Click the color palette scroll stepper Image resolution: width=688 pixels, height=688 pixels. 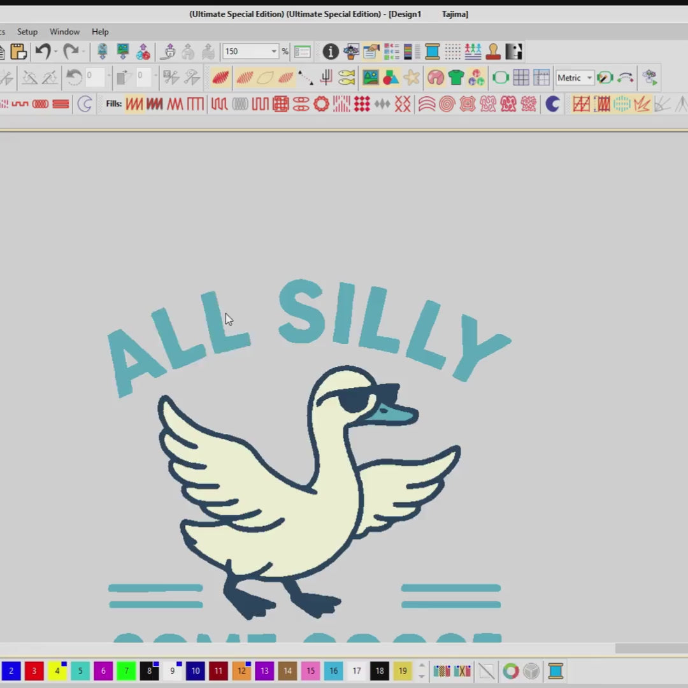(x=421, y=671)
